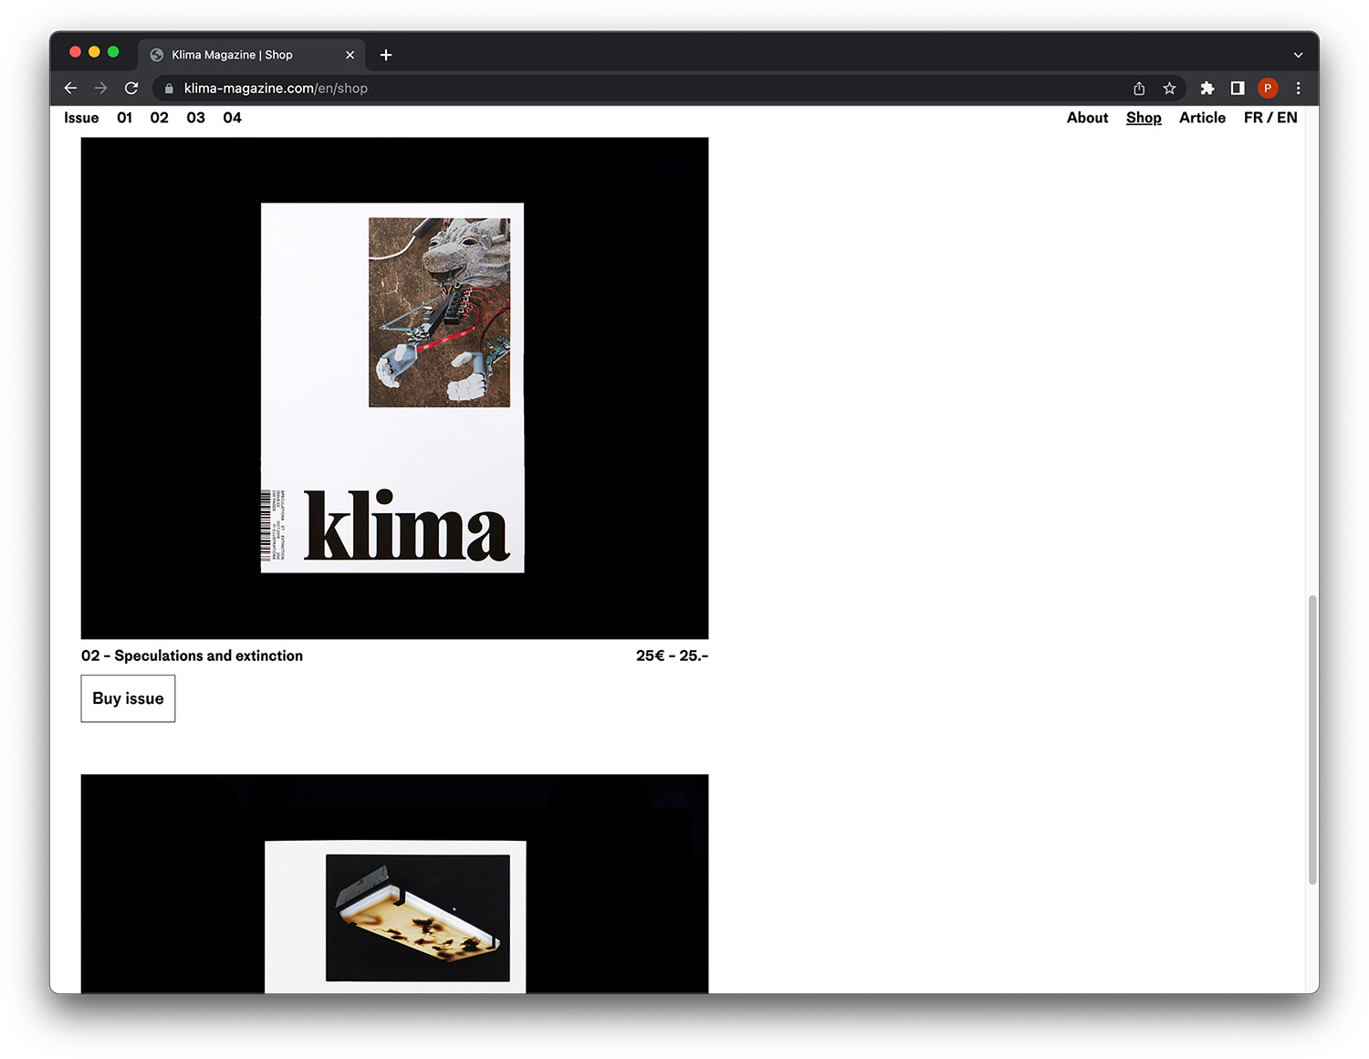Open issue 03 from the navigation
The width and height of the screenshot is (1369, 1059).
(x=195, y=118)
